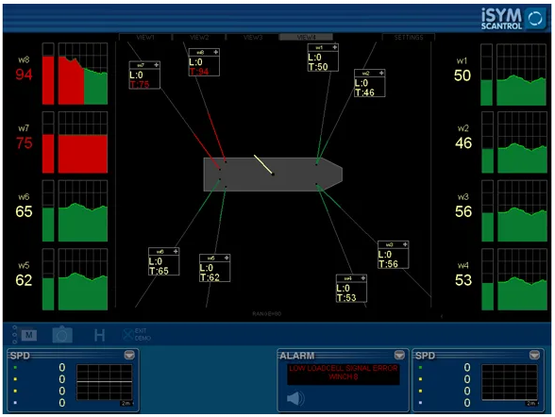555x417 pixels.
Task: Click the w7 tension trend graph
Action: 83,142
